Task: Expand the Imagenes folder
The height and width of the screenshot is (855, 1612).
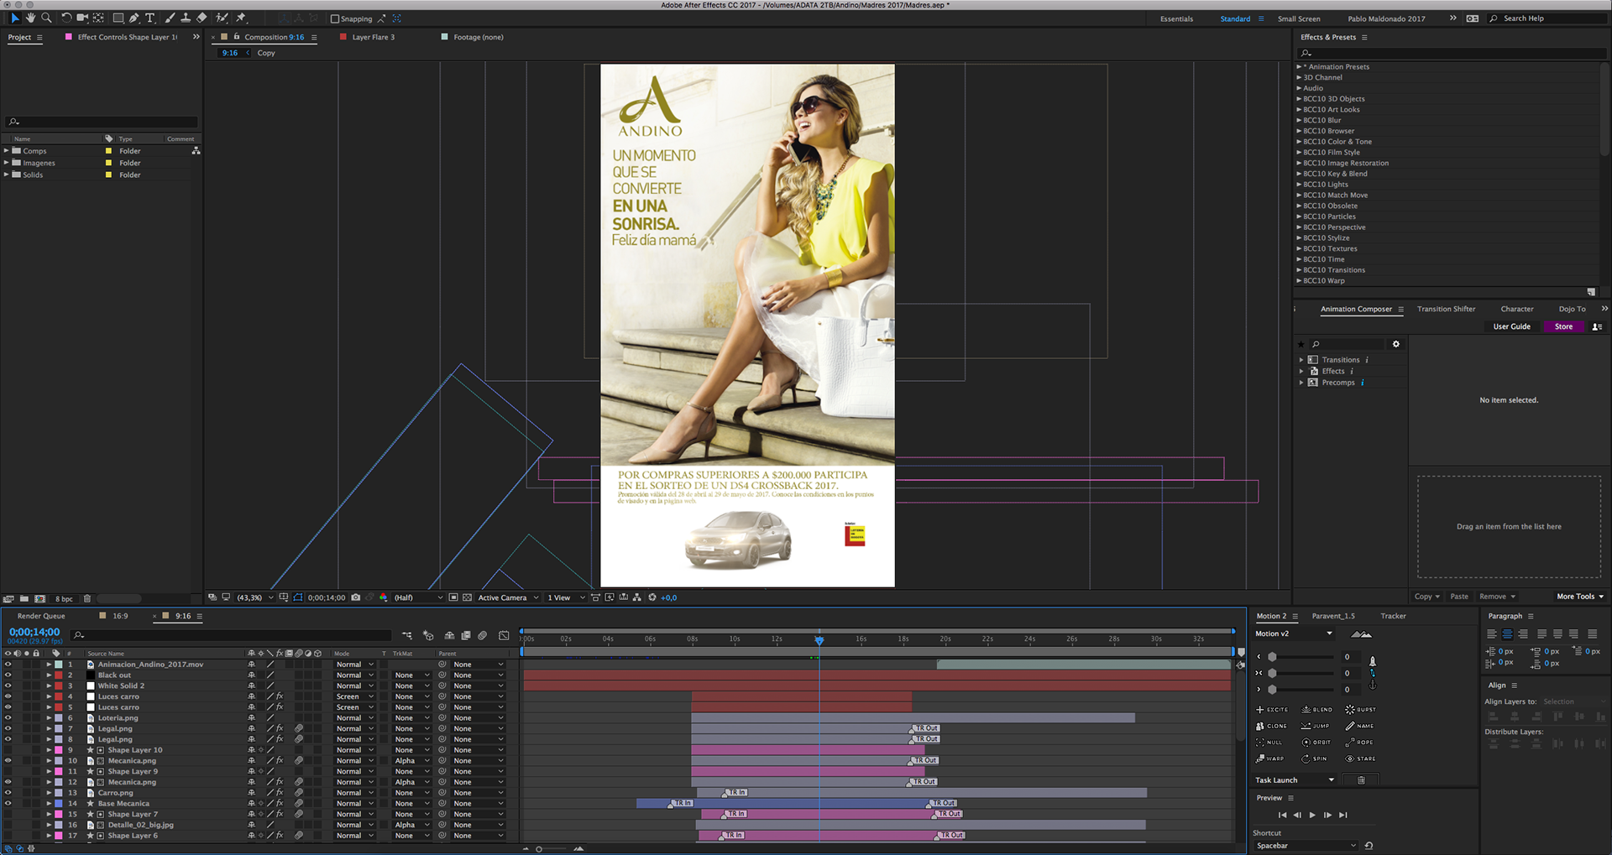Action: pos(6,163)
